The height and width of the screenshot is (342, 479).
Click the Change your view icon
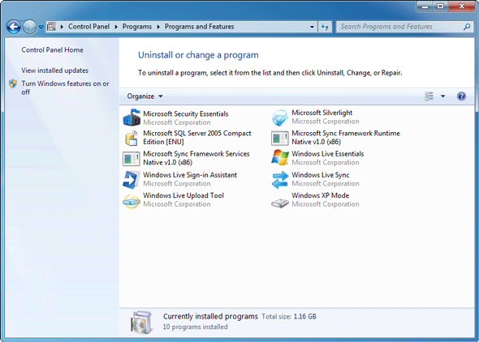[429, 96]
